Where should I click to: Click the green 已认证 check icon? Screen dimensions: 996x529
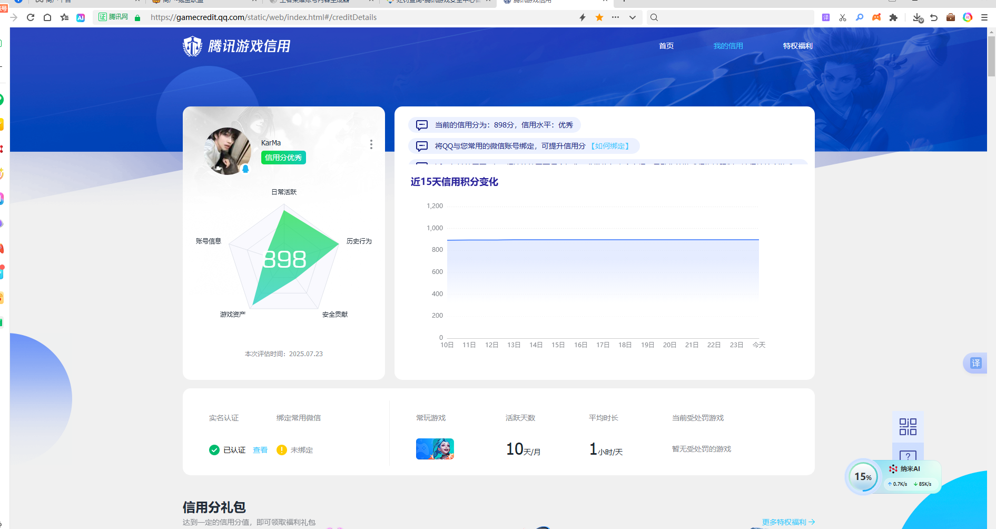(214, 450)
